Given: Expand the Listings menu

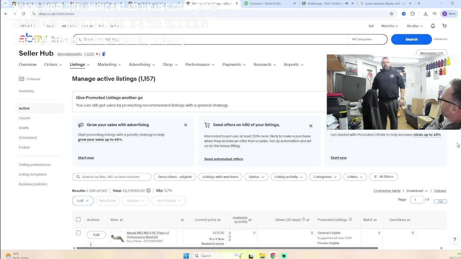Looking at the screenshot, I should [x=80, y=64].
